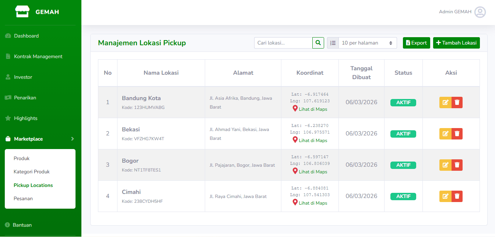Edit the Bandung Kota location
This screenshot has height=237, width=495.
tap(445, 102)
